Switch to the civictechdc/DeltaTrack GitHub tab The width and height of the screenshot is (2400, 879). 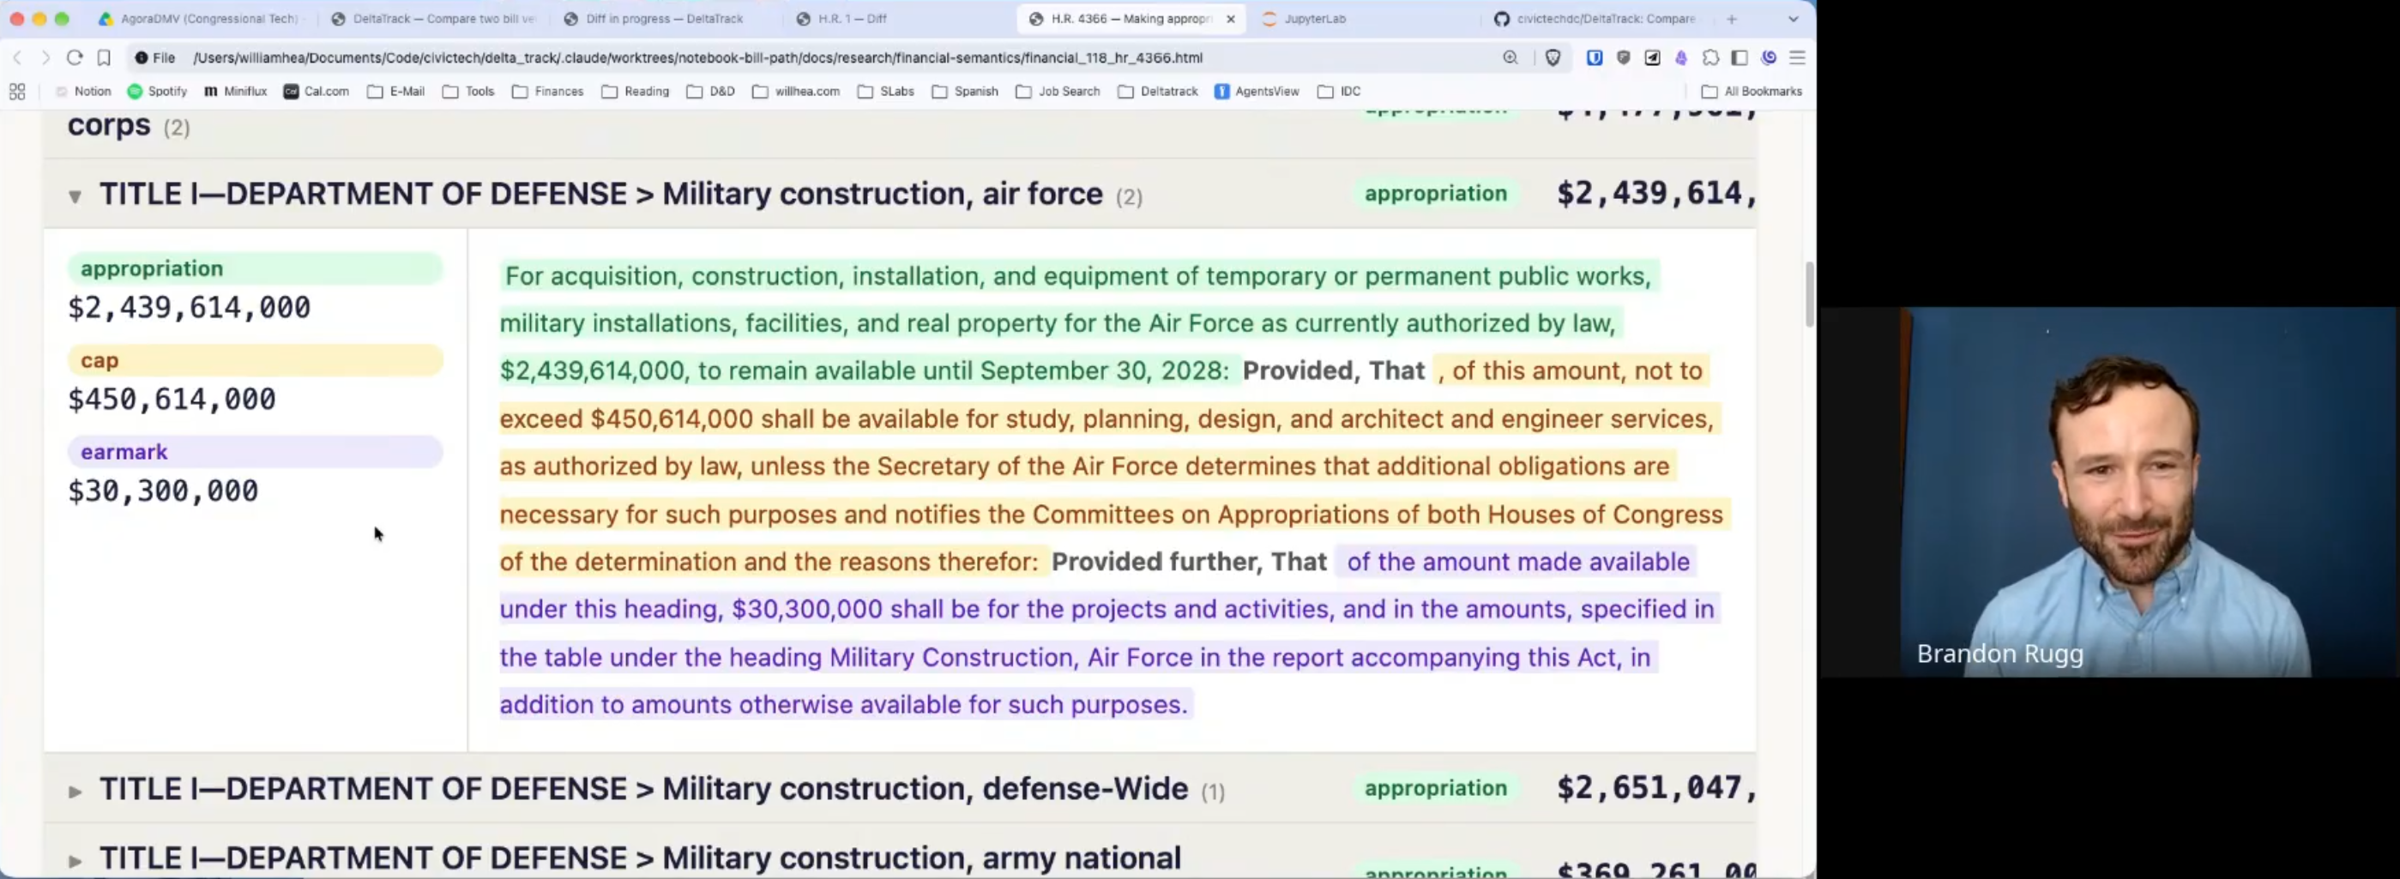click(x=1596, y=19)
